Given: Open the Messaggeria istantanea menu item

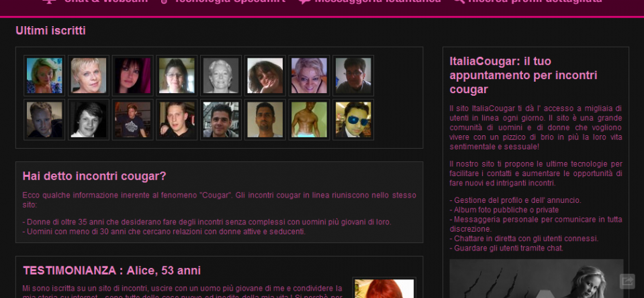Looking at the screenshot, I should pyautogui.click(x=370, y=1).
